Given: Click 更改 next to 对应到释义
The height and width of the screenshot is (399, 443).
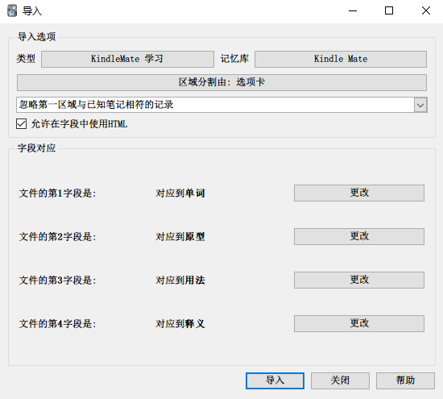Looking at the screenshot, I should point(359,324).
